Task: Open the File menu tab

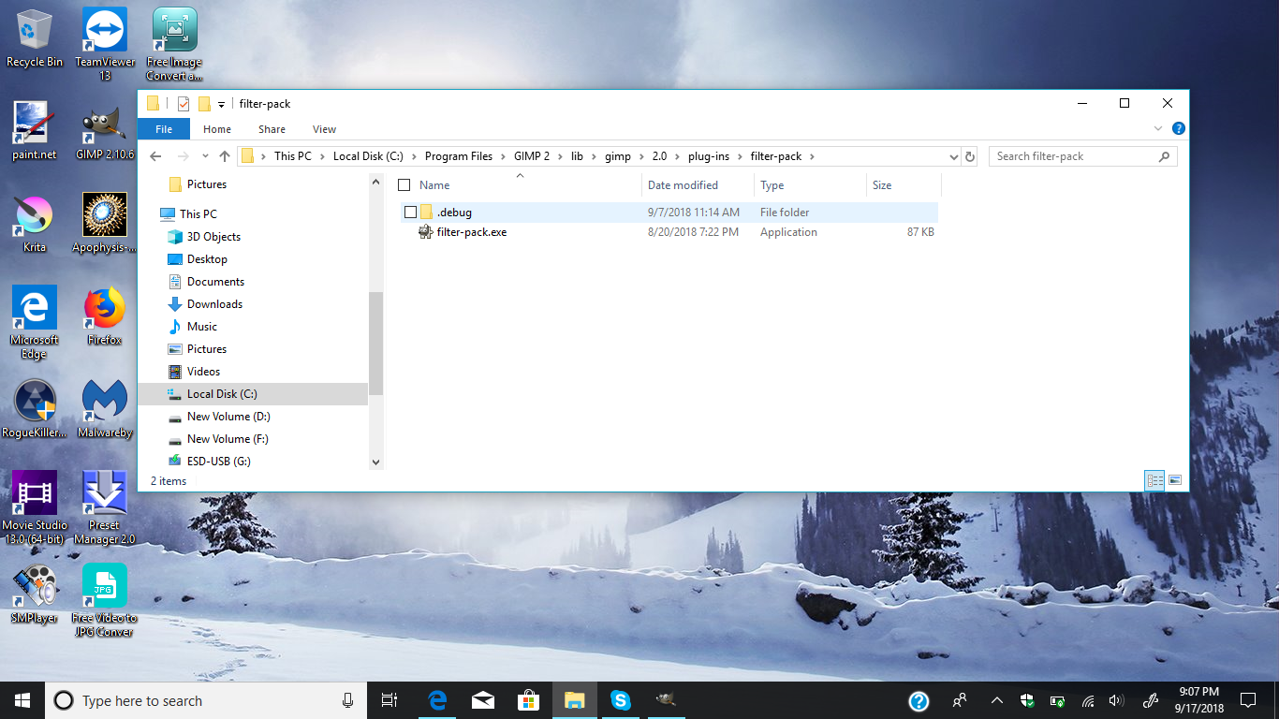Action: (164, 129)
